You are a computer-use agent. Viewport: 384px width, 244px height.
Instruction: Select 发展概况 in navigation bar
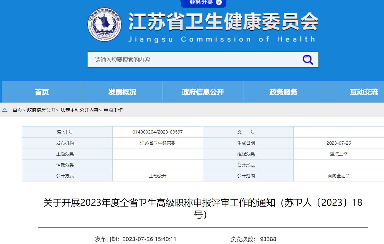pos(122,92)
